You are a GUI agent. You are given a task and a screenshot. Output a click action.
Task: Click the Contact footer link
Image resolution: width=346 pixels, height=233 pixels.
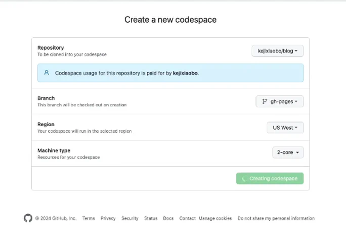(x=187, y=219)
